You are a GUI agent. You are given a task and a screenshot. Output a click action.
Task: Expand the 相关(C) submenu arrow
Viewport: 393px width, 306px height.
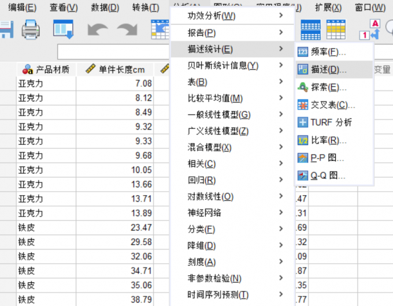281,163
